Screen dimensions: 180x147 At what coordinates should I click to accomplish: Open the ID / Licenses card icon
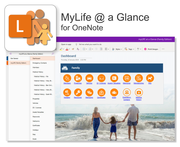click(x=101, y=78)
